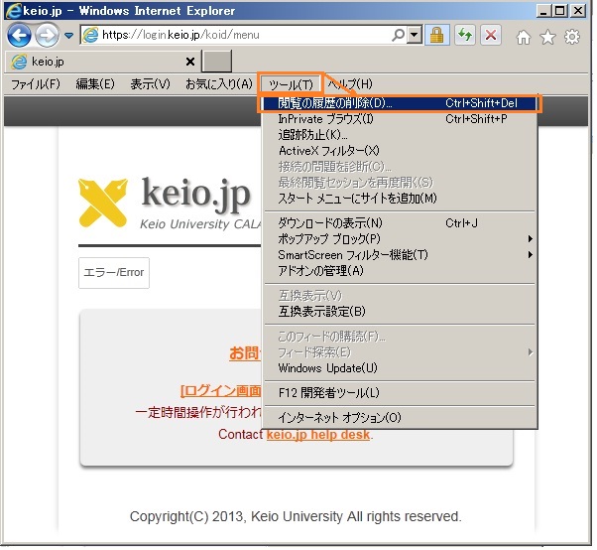Click the エラー/Error button
Viewport: 597px width, 550px height.
click(x=114, y=273)
